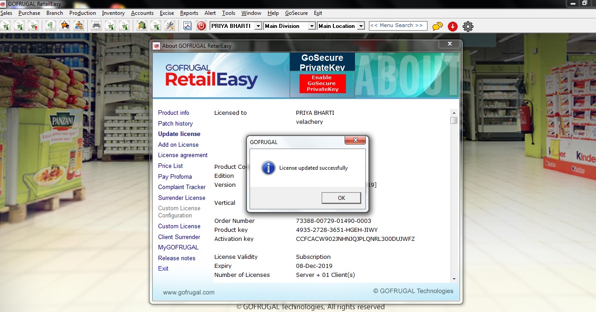Open the Window menu
Screen dimensions: 596x312
tap(251, 13)
